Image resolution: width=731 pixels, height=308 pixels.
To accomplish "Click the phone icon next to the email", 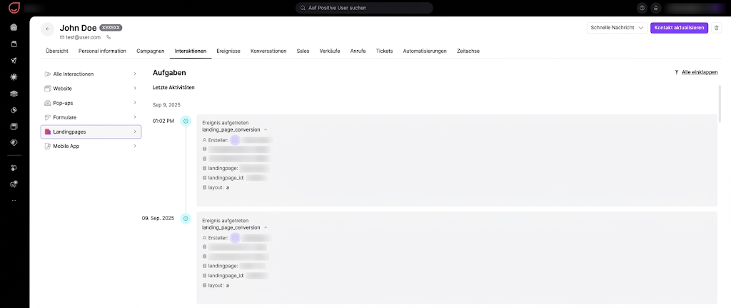I will click(109, 37).
